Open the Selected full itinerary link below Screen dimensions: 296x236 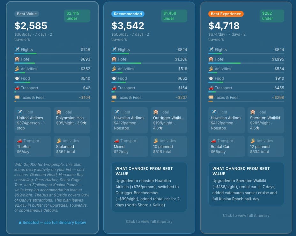[52, 222]
